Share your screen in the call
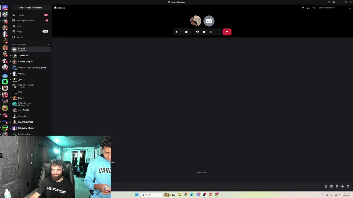This screenshot has width=353, height=198. coord(197,32)
